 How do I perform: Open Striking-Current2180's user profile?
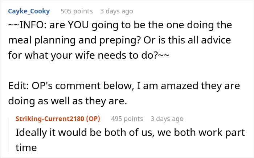click(51, 118)
